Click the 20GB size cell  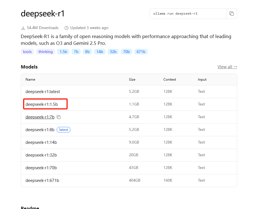click(x=134, y=155)
